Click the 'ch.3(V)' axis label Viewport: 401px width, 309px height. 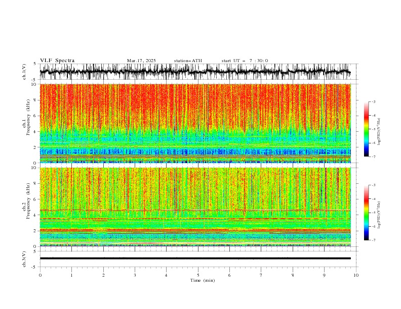coord(24,259)
